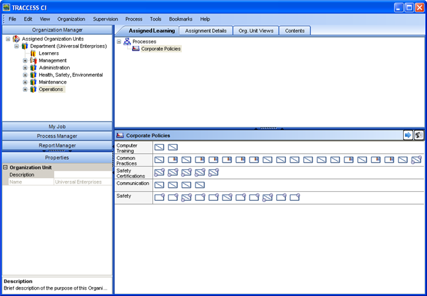Click the Corporate Policies header panel icon

tap(120, 135)
